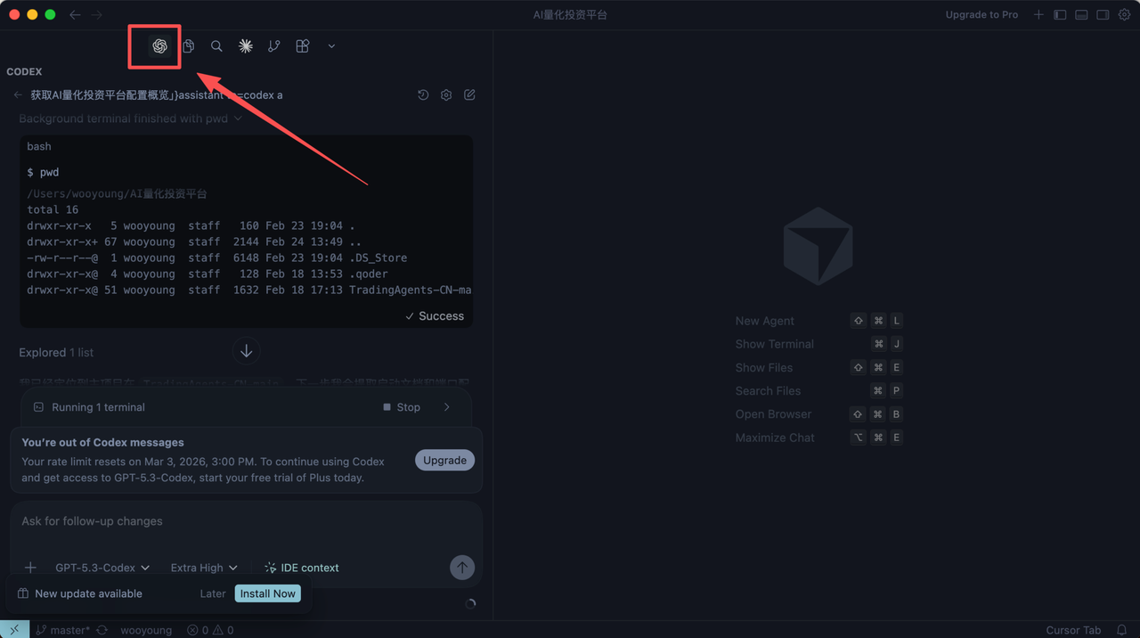Click Install Now for the update
1140x638 pixels.
pos(267,593)
